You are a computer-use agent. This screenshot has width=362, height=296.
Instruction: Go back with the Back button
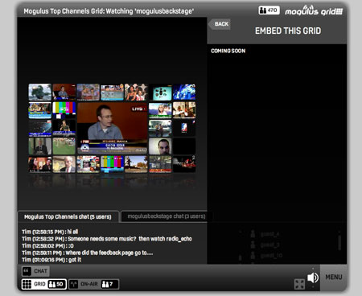coord(220,24)
